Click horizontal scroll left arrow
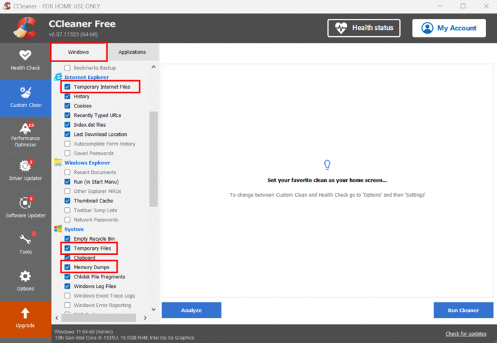Screen dimensions: 497x343 (57, 318)
